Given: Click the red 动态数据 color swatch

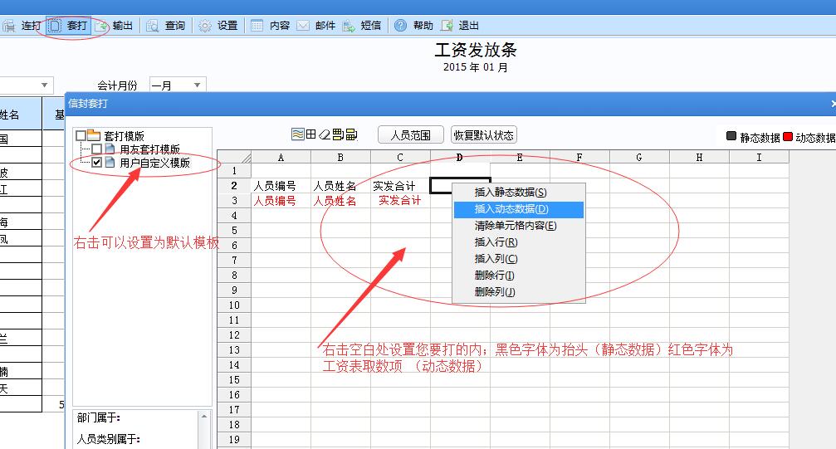Looking at the screenshot, I should pos(789,137).
